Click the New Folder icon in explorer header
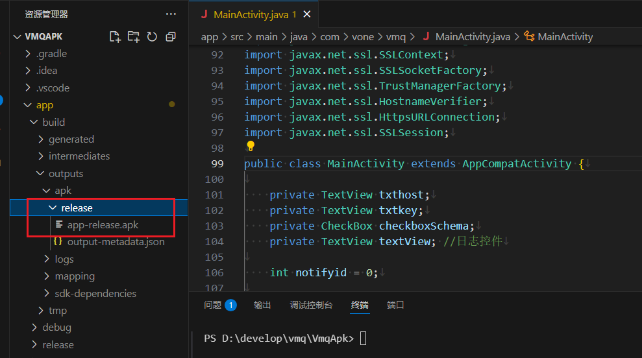This screenshot has height=358, width=642. point(133,37)
